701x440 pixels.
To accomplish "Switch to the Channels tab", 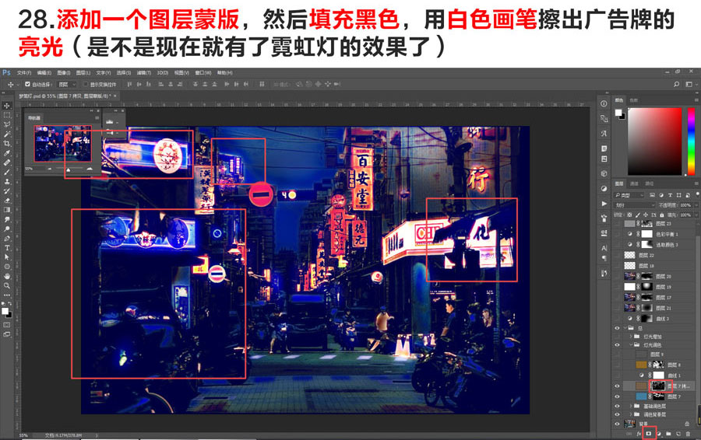I will [634, 183].
